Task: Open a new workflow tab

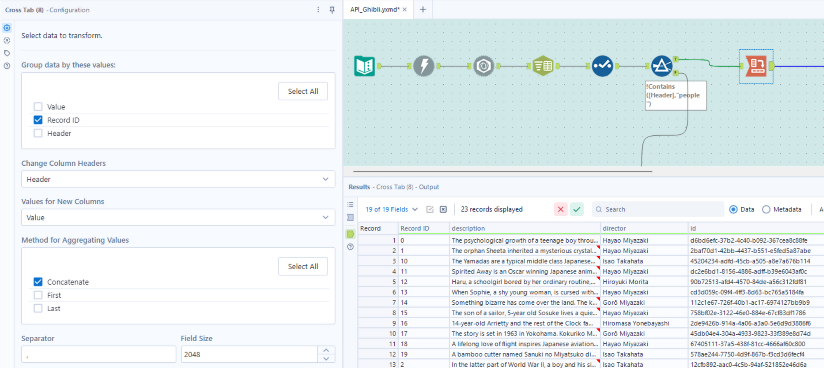Action: tap(423, 9)
